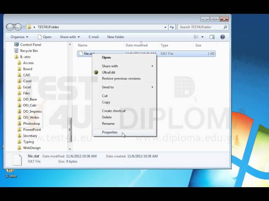Click the Control Panel icon in the sidebar
269x201 pixels.
(16, 45)
